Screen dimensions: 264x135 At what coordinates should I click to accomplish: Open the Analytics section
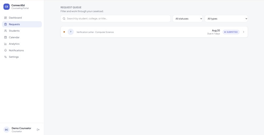(x=22, y=44)
